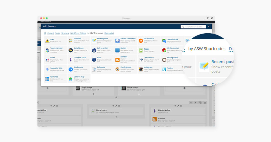Delete the column above right Divider & Clear
271x142 pixels.
pos(181,106)
